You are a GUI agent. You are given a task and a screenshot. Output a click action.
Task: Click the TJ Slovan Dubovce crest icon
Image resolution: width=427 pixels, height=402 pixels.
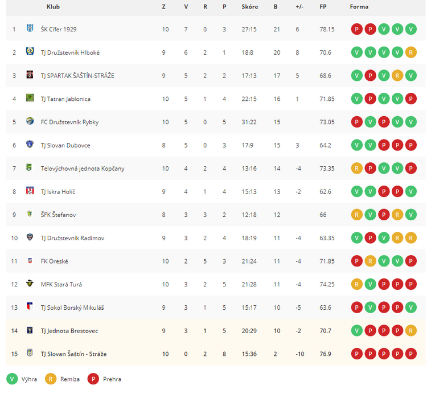click(30, 144)
